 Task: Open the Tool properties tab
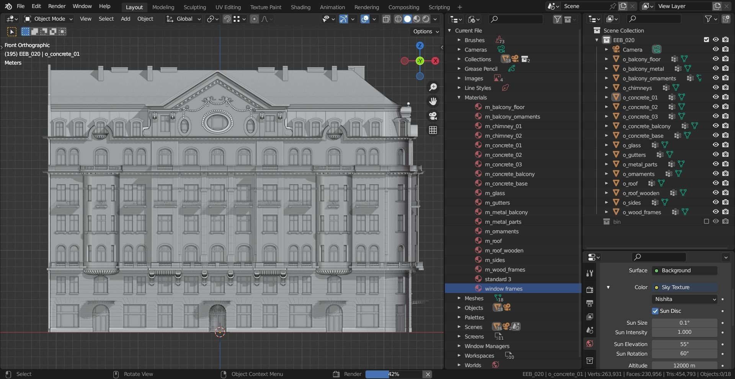(590, 273)
